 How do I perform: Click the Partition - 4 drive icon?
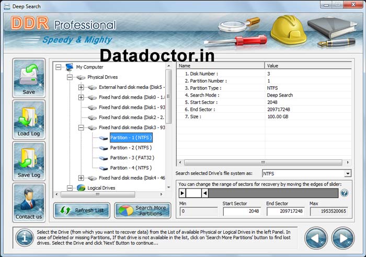point(104,168)
